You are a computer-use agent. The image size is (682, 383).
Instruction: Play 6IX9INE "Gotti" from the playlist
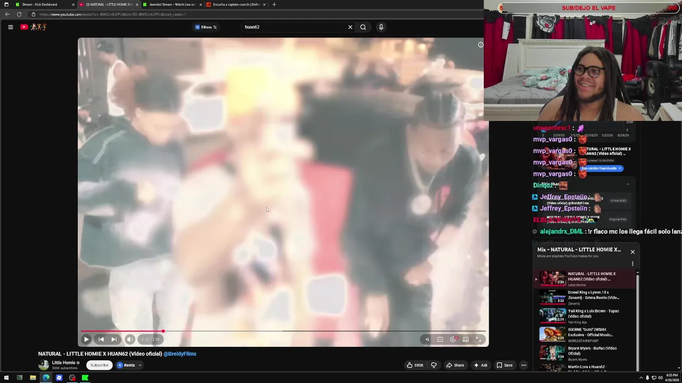[x=584, y=335]
